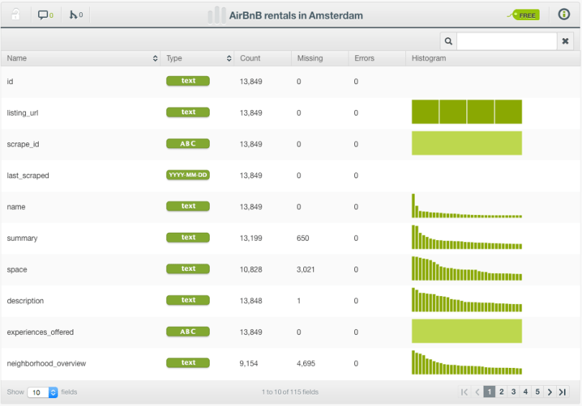Sort fields by Name column arrows
The image size is (582, 406).
(x=155, y=58)
